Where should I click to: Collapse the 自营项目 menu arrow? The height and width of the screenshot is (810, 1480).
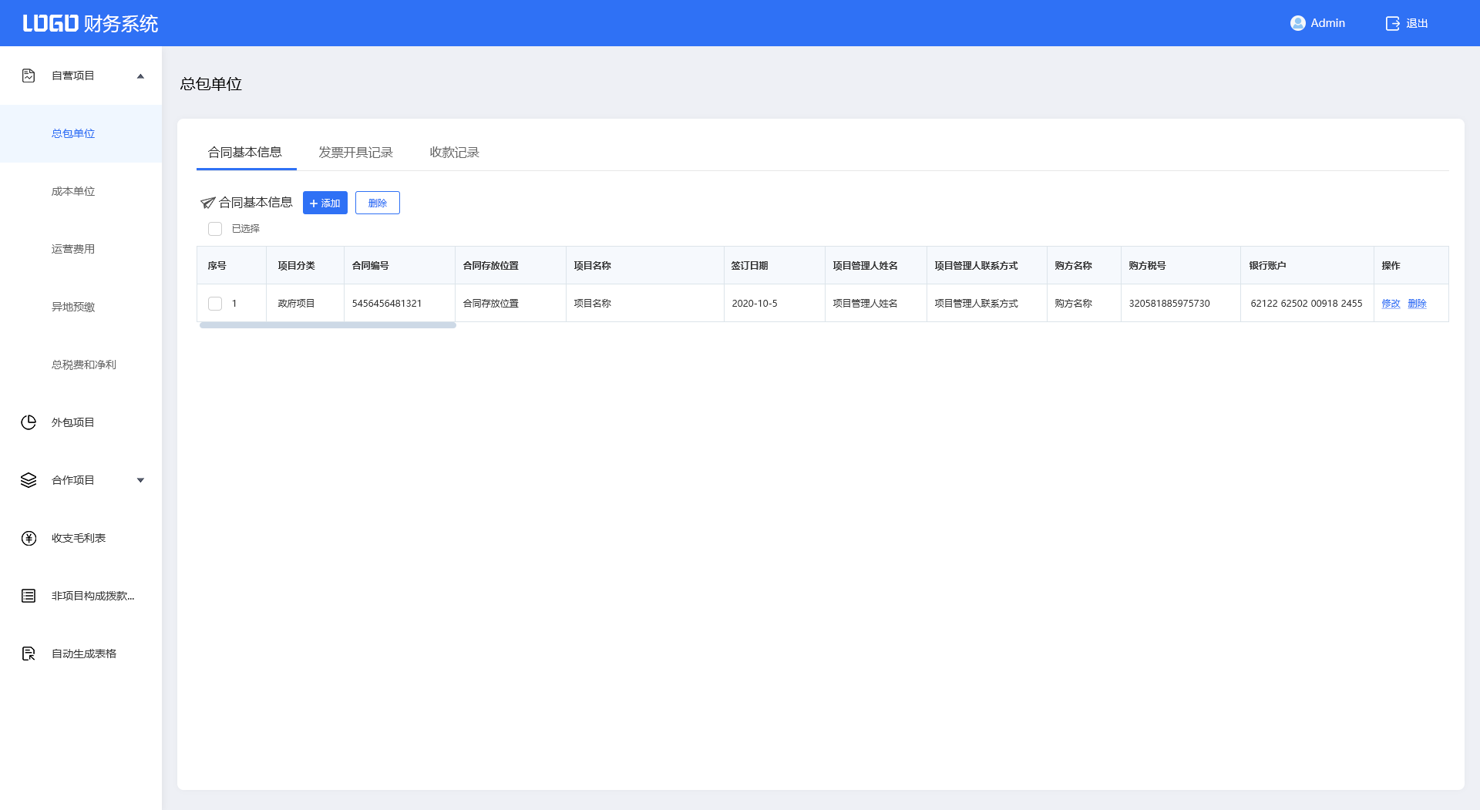140,76
